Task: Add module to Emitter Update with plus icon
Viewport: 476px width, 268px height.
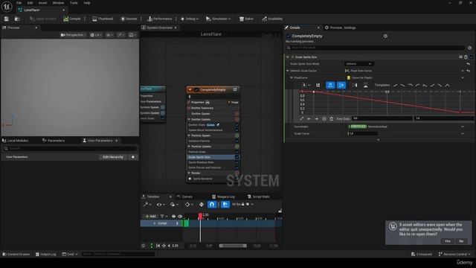Action: click(237, 119)
